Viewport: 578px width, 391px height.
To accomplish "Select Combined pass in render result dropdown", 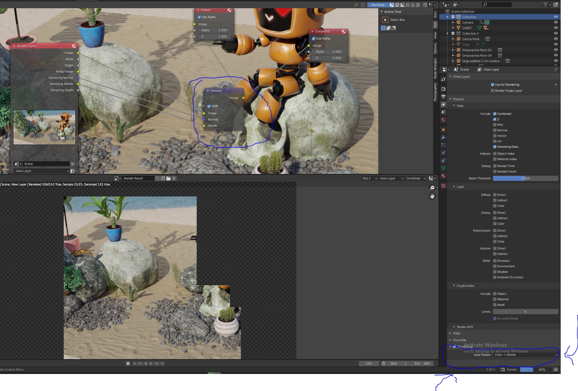I will tap(415, 178).
